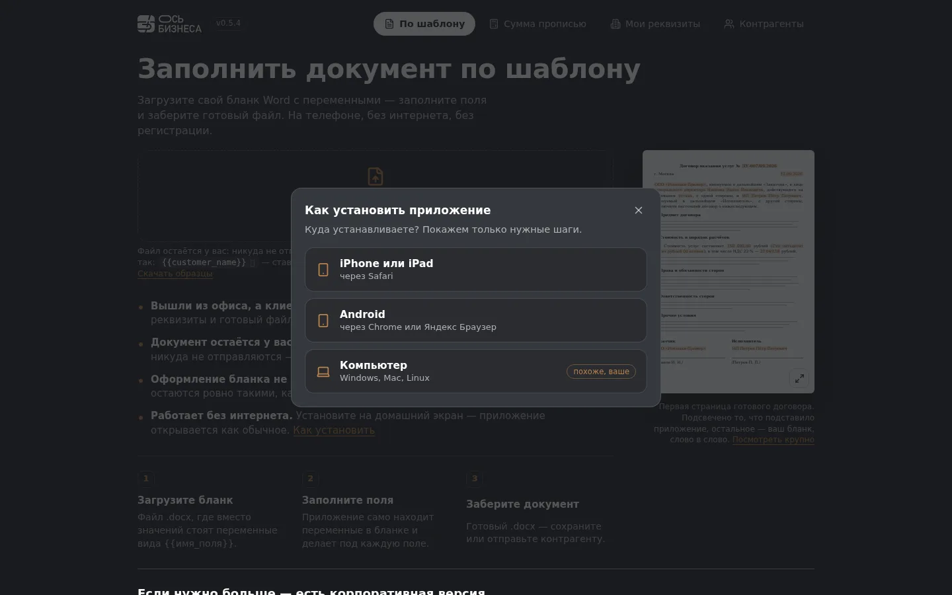952x595 pixels.
Task: Click the phone icon beside Android
Action: 323,321
